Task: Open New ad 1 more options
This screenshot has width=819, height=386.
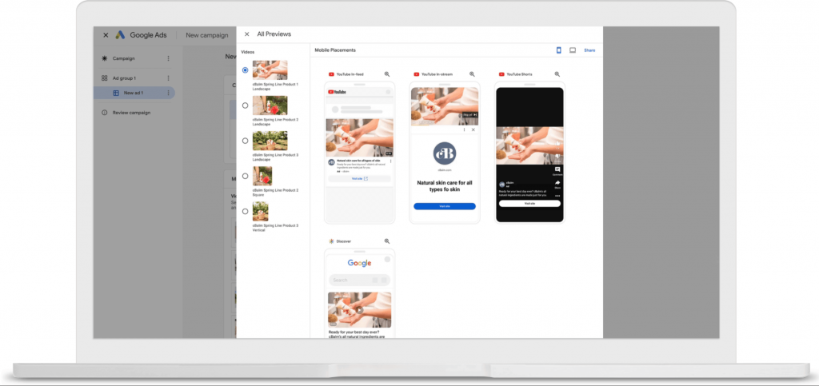Action: pos(168,93)
